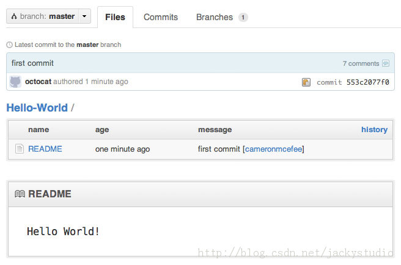This screenshot has width=401, height=265.
Task: Open the README file link
Action: coord(45,149)
